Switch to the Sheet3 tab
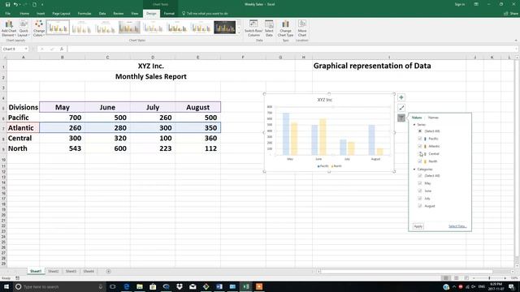520x292 pixels. coord(71,271)
